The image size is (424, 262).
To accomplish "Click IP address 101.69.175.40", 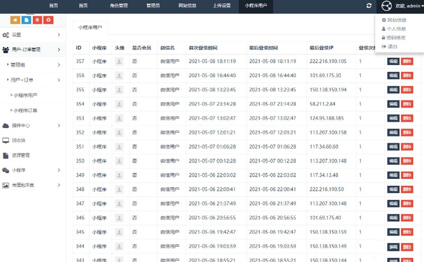I will tap(325, 218).
